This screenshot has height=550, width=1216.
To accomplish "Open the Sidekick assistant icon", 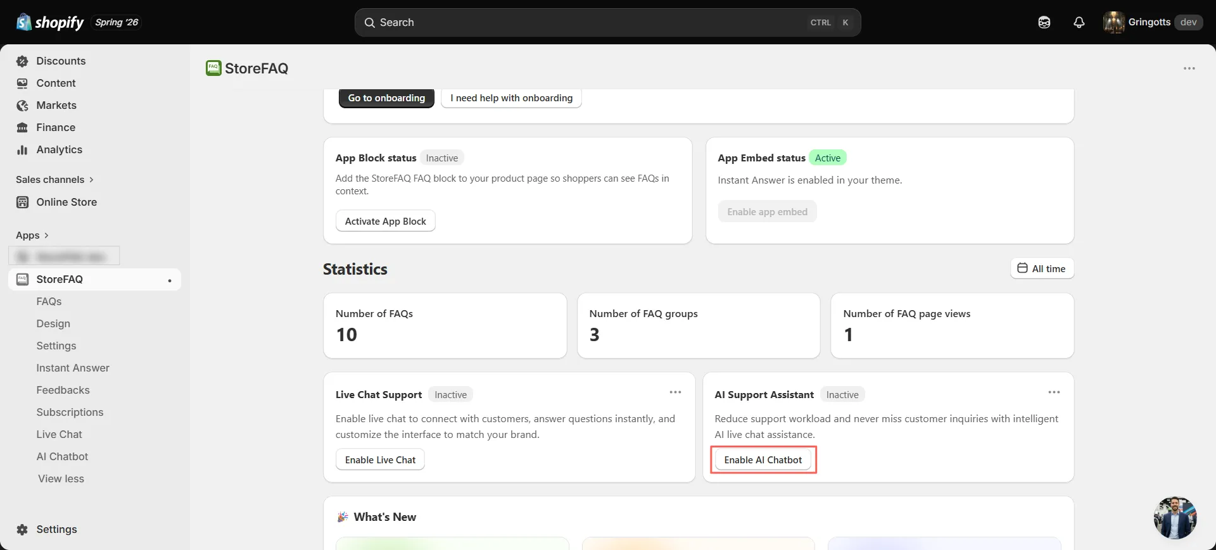I will pyautogui.click(x=1044, y=22).
